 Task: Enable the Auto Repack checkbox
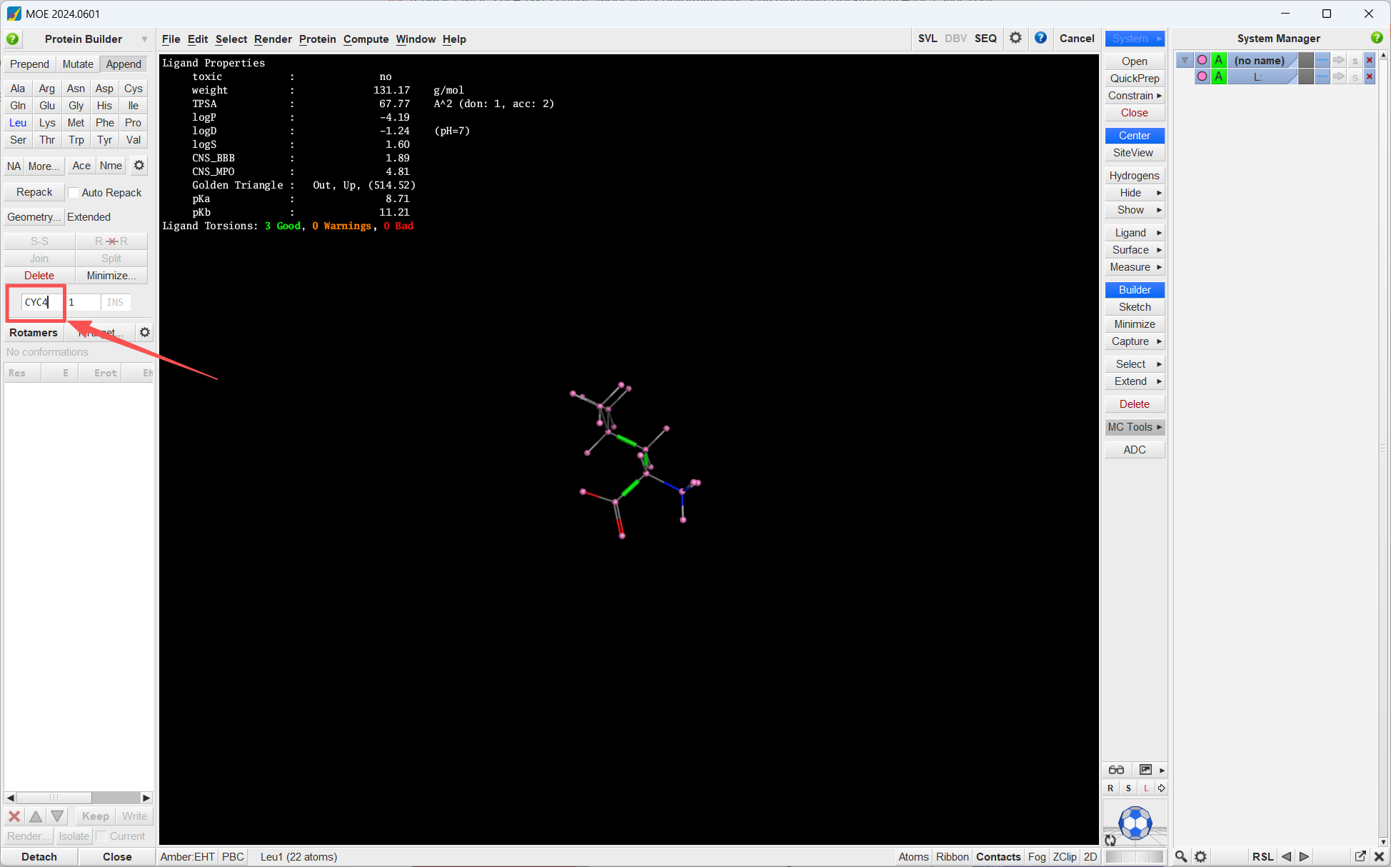coord(73,193)
